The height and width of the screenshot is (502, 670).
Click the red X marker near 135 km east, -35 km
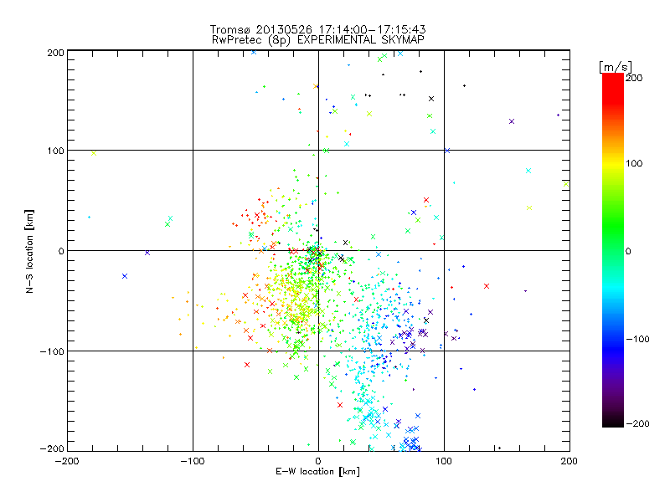[x=487, y=286]
